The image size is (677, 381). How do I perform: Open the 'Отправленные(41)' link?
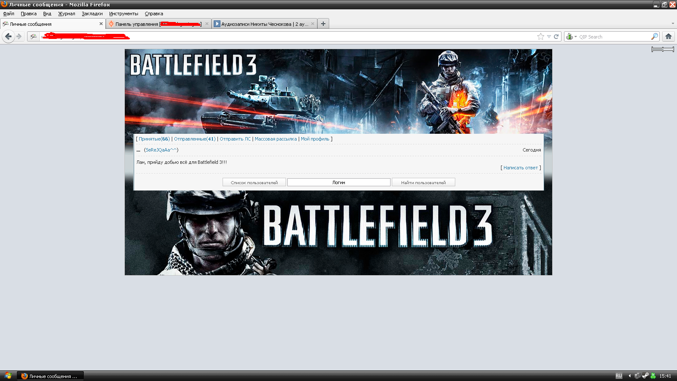[195, 139]
